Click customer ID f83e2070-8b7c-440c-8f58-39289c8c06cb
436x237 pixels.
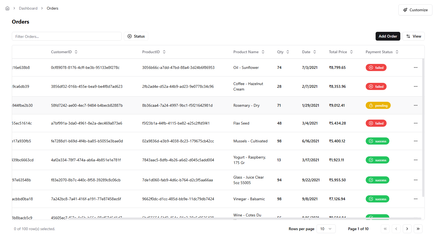(x=86, y=180)
